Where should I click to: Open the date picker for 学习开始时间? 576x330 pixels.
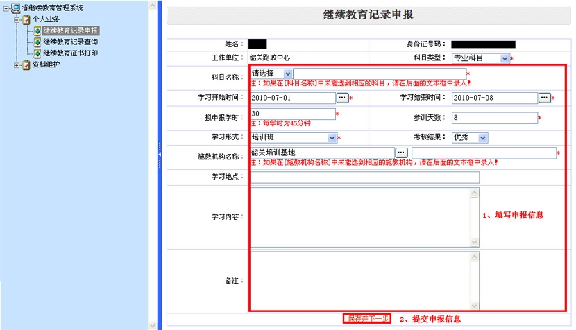click(342, 98)
